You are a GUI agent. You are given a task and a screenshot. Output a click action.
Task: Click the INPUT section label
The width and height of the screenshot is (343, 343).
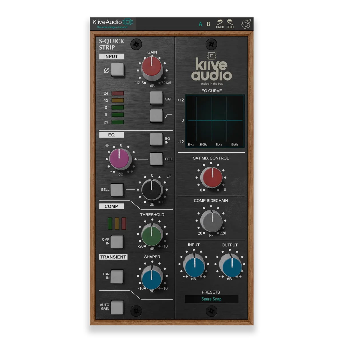(x=111, y=57)
